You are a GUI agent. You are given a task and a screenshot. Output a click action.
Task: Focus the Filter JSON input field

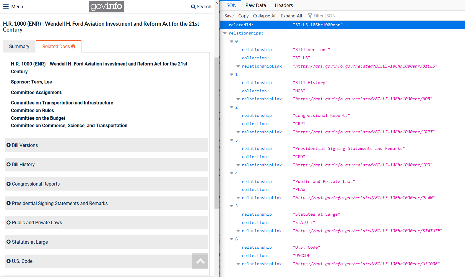[324, 16]
